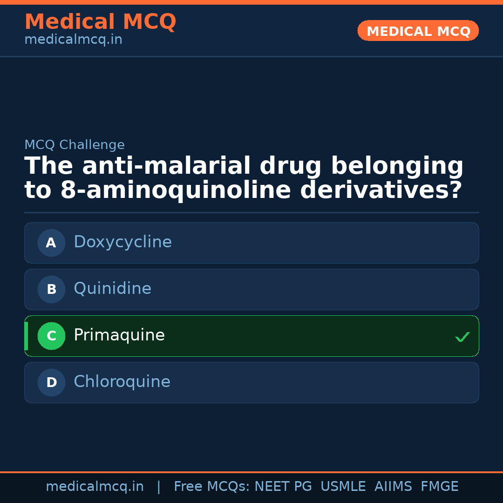Open the medicalmcq.in link in the footer
The image size is (503, 503).
95,487
